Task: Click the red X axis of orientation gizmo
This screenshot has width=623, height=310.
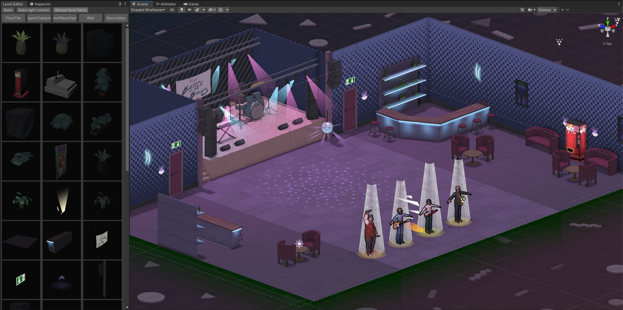Action: pos(614,26)
